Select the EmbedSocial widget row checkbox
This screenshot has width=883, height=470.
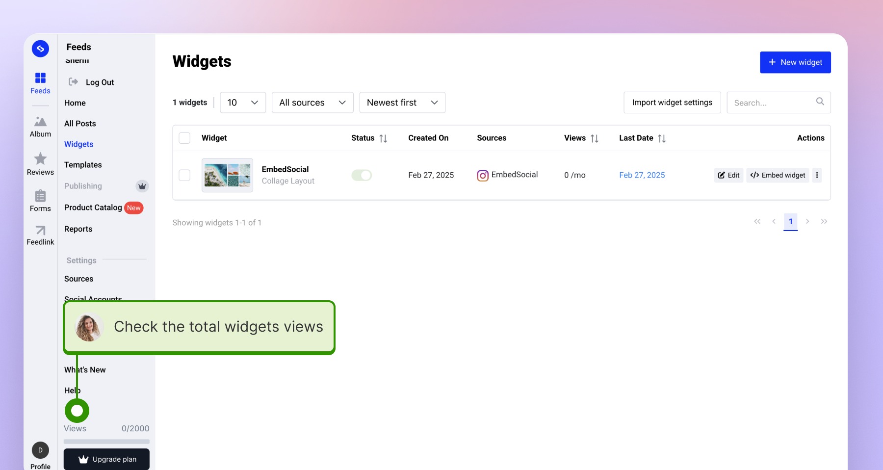[x=184, y=175]
